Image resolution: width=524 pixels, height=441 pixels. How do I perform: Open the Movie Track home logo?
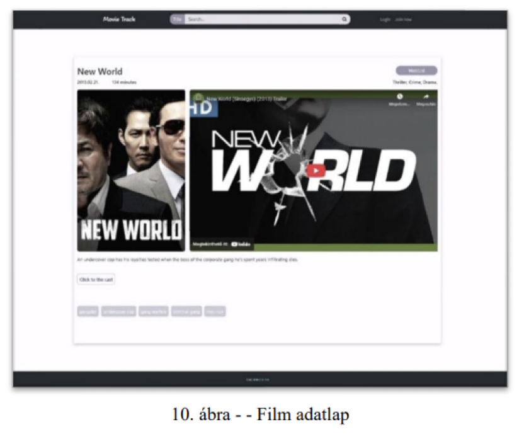119,19
